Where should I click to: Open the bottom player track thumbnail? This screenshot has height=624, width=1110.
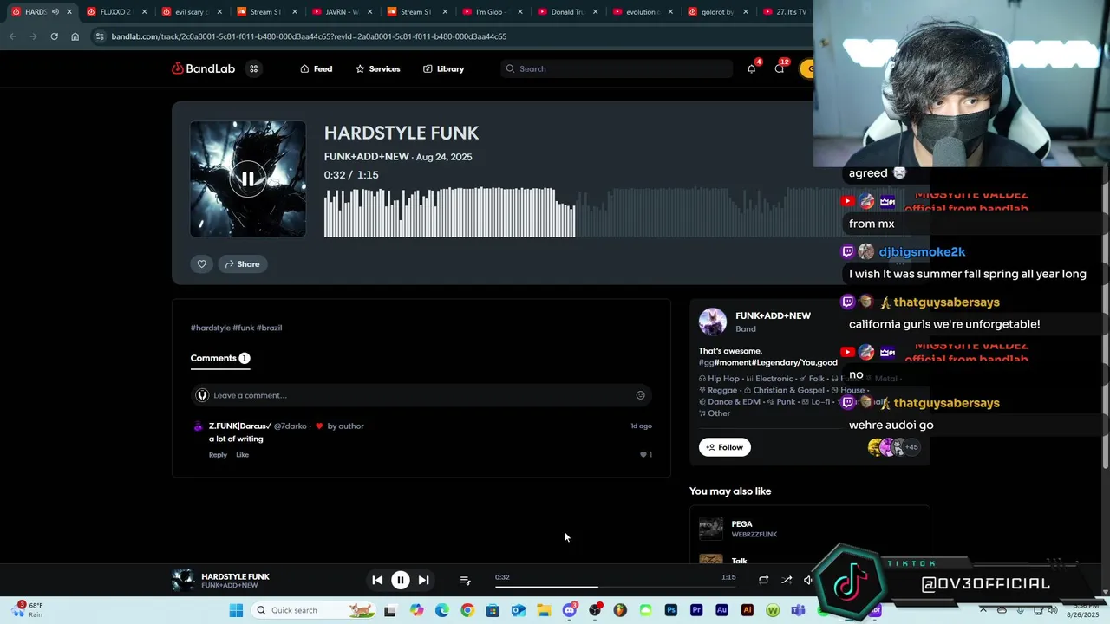[x=183, y=581]
